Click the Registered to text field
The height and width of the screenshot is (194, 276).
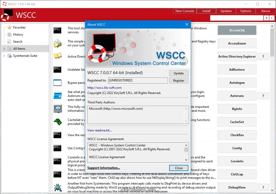tap(138, 80)
